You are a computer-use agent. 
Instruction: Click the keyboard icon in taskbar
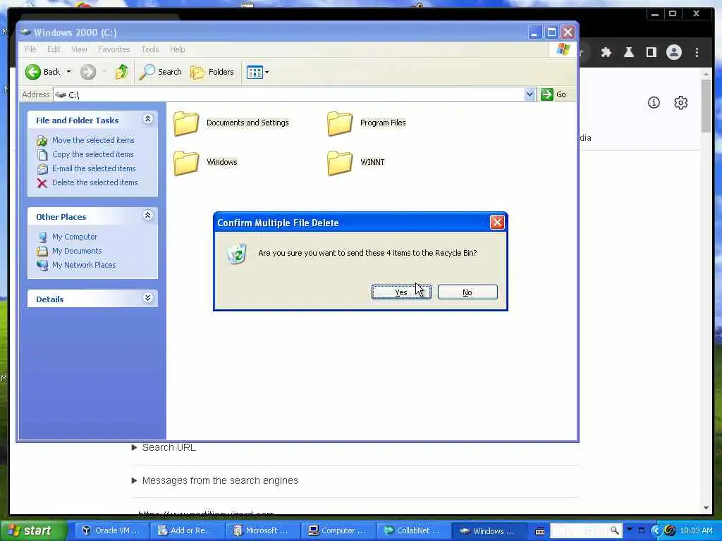pyautogui.click(x=539, y=531)
